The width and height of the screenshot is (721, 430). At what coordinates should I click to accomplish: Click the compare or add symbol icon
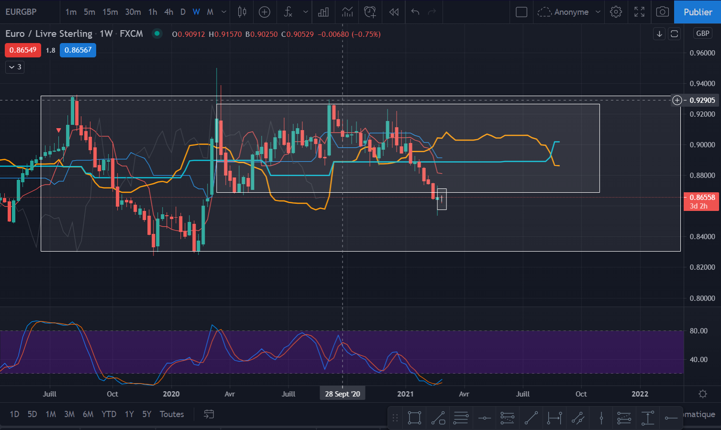tap(265, 12)
